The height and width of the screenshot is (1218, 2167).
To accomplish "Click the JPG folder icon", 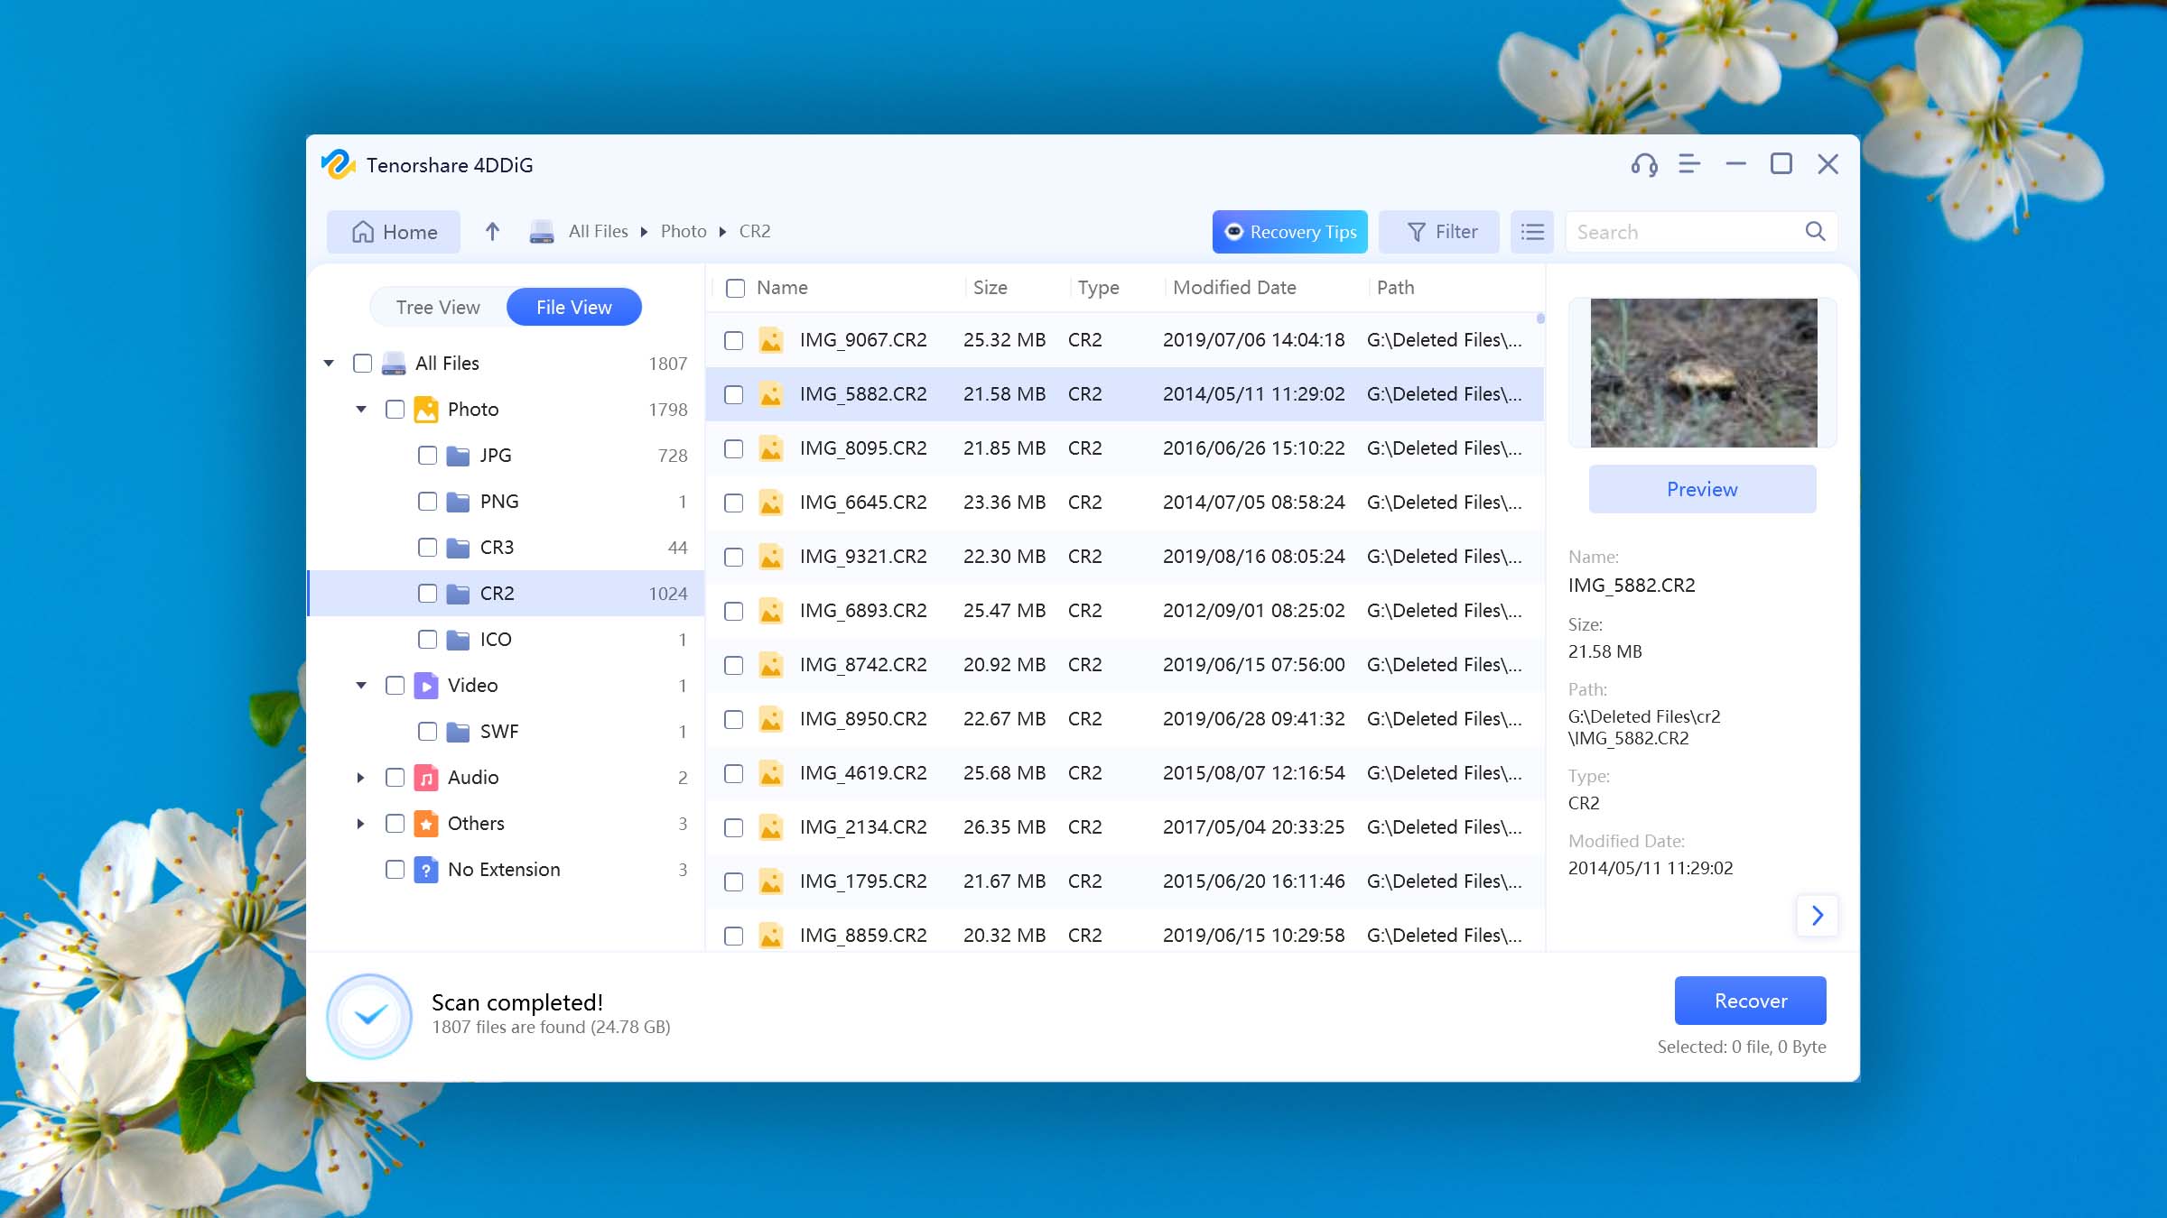I will [459, 456].
